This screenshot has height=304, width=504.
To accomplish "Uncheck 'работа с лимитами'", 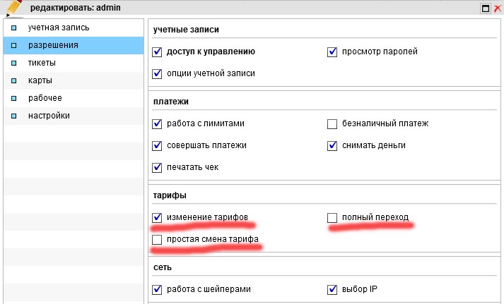I will click(158, 124).
